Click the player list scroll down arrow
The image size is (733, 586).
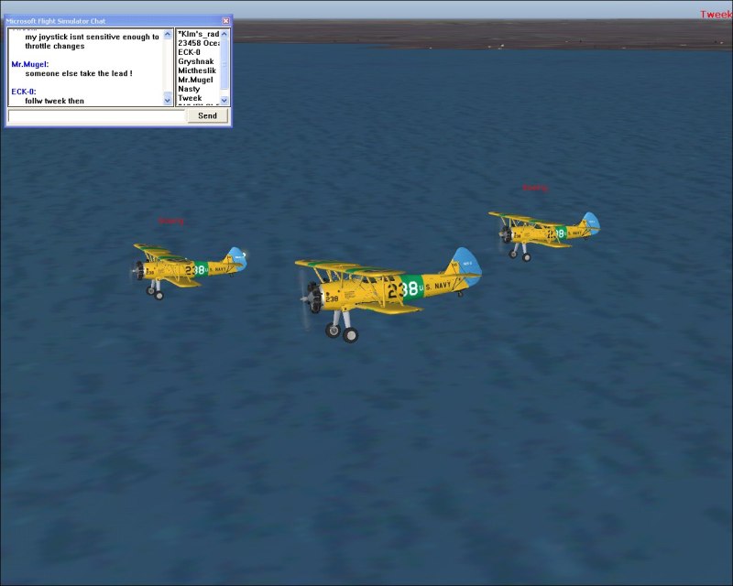pyautogui.click(x=224, y=100)
